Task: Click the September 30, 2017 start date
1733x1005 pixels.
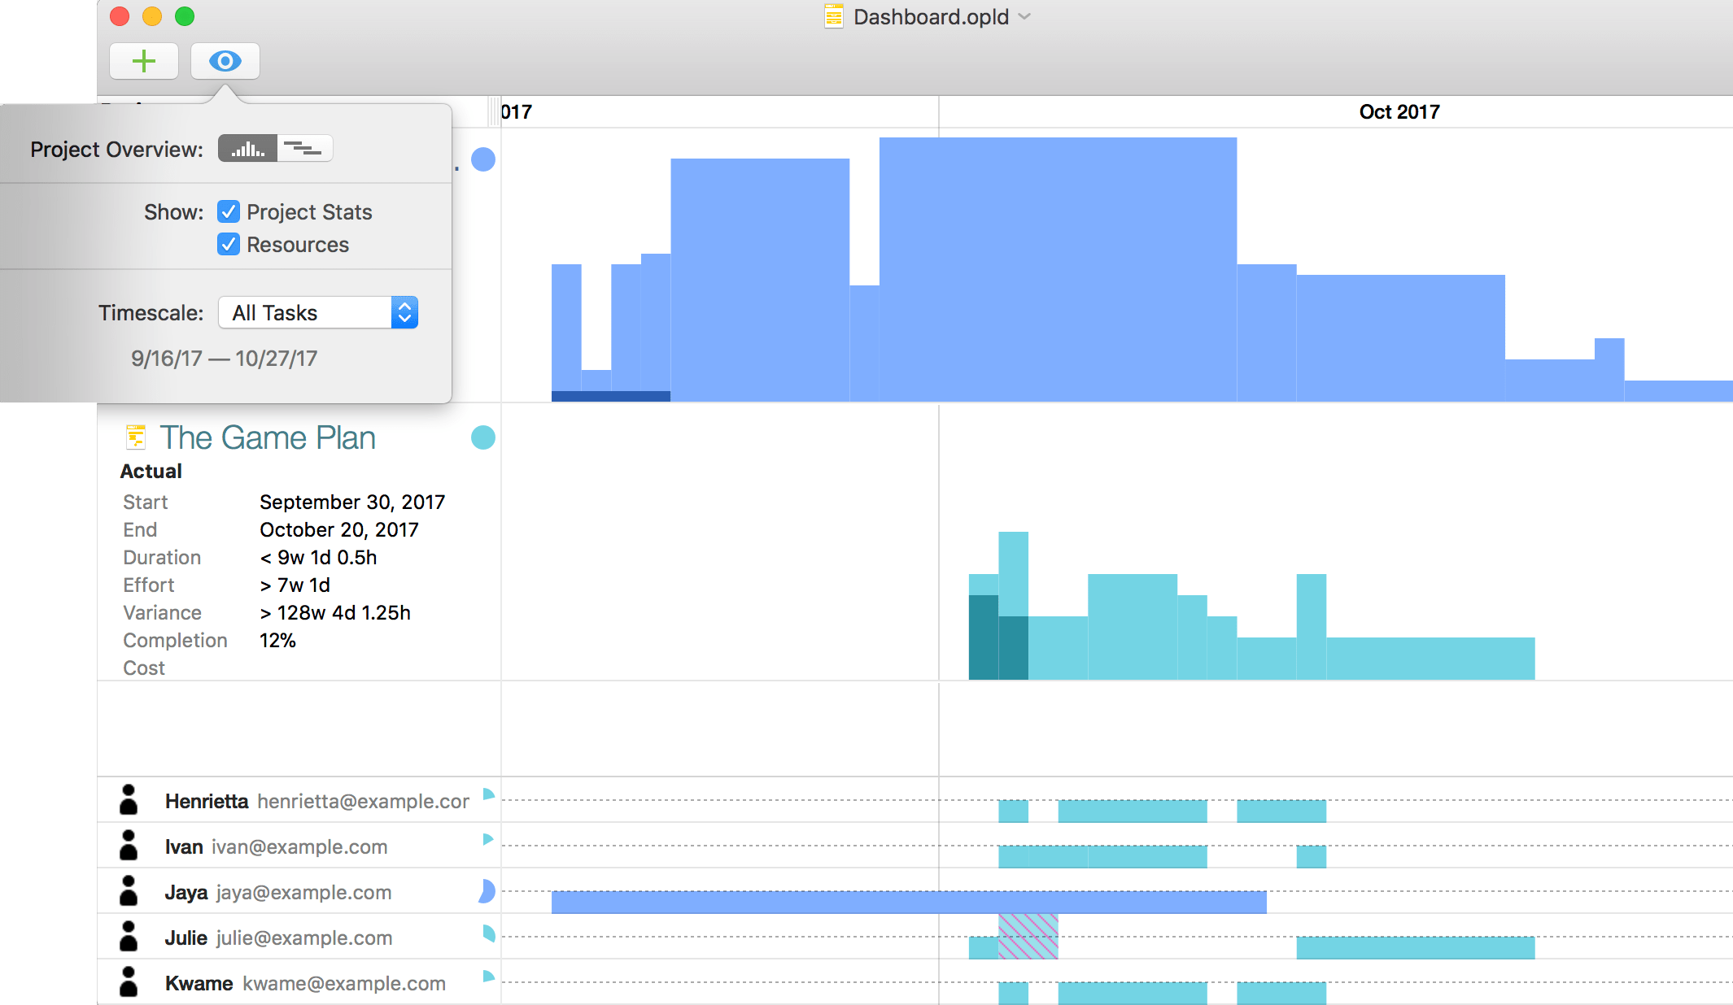Action: point(352,502)
